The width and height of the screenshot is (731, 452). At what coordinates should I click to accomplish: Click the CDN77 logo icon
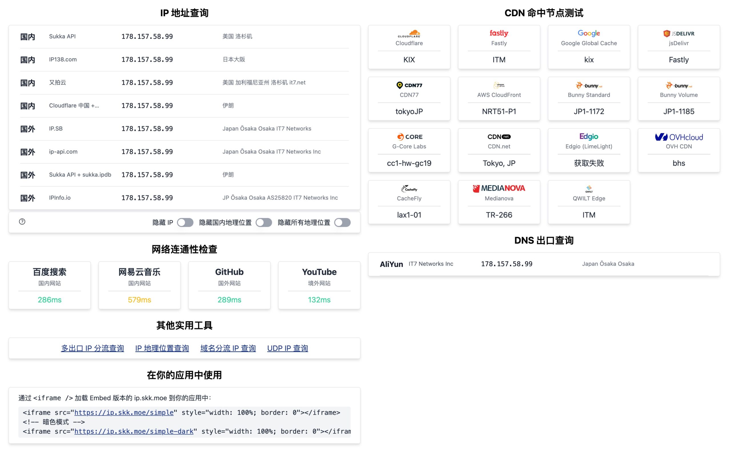click(x=409, y=85)
